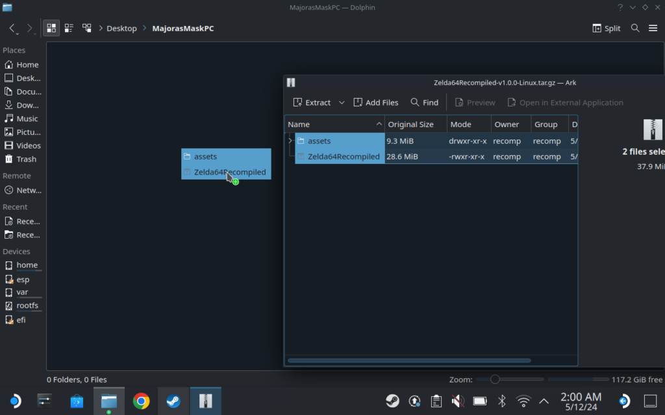Sort Ark list by Name column
Screen dimensions: 665x415
pos(334,124)
